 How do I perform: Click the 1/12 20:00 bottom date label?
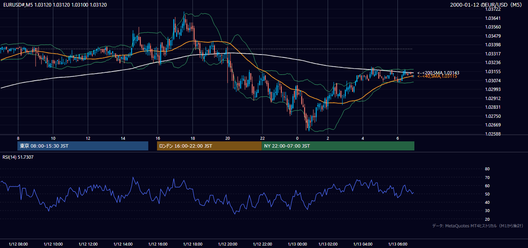pos(228,244)
